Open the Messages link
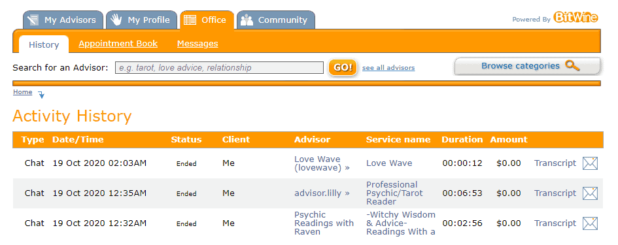This screenshot has height=245, width=618. tap(197, 44)
